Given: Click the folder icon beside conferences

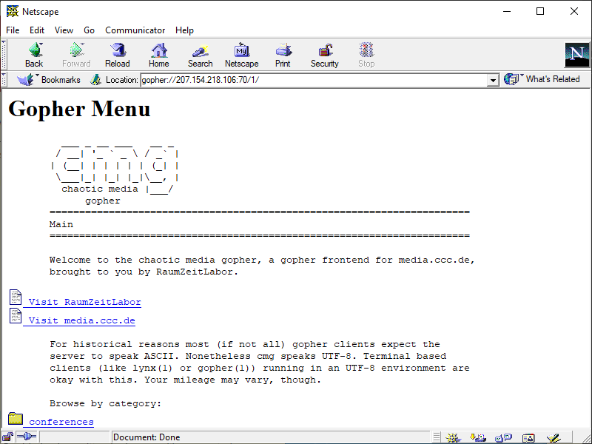Looking at the screenshot, I should coord(16,418).
